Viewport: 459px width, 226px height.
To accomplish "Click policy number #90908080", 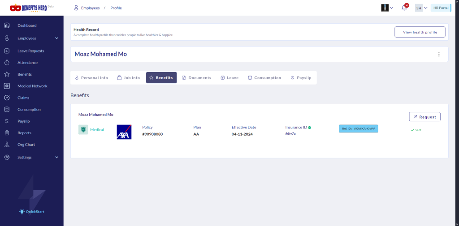I will tap(152, 134).
